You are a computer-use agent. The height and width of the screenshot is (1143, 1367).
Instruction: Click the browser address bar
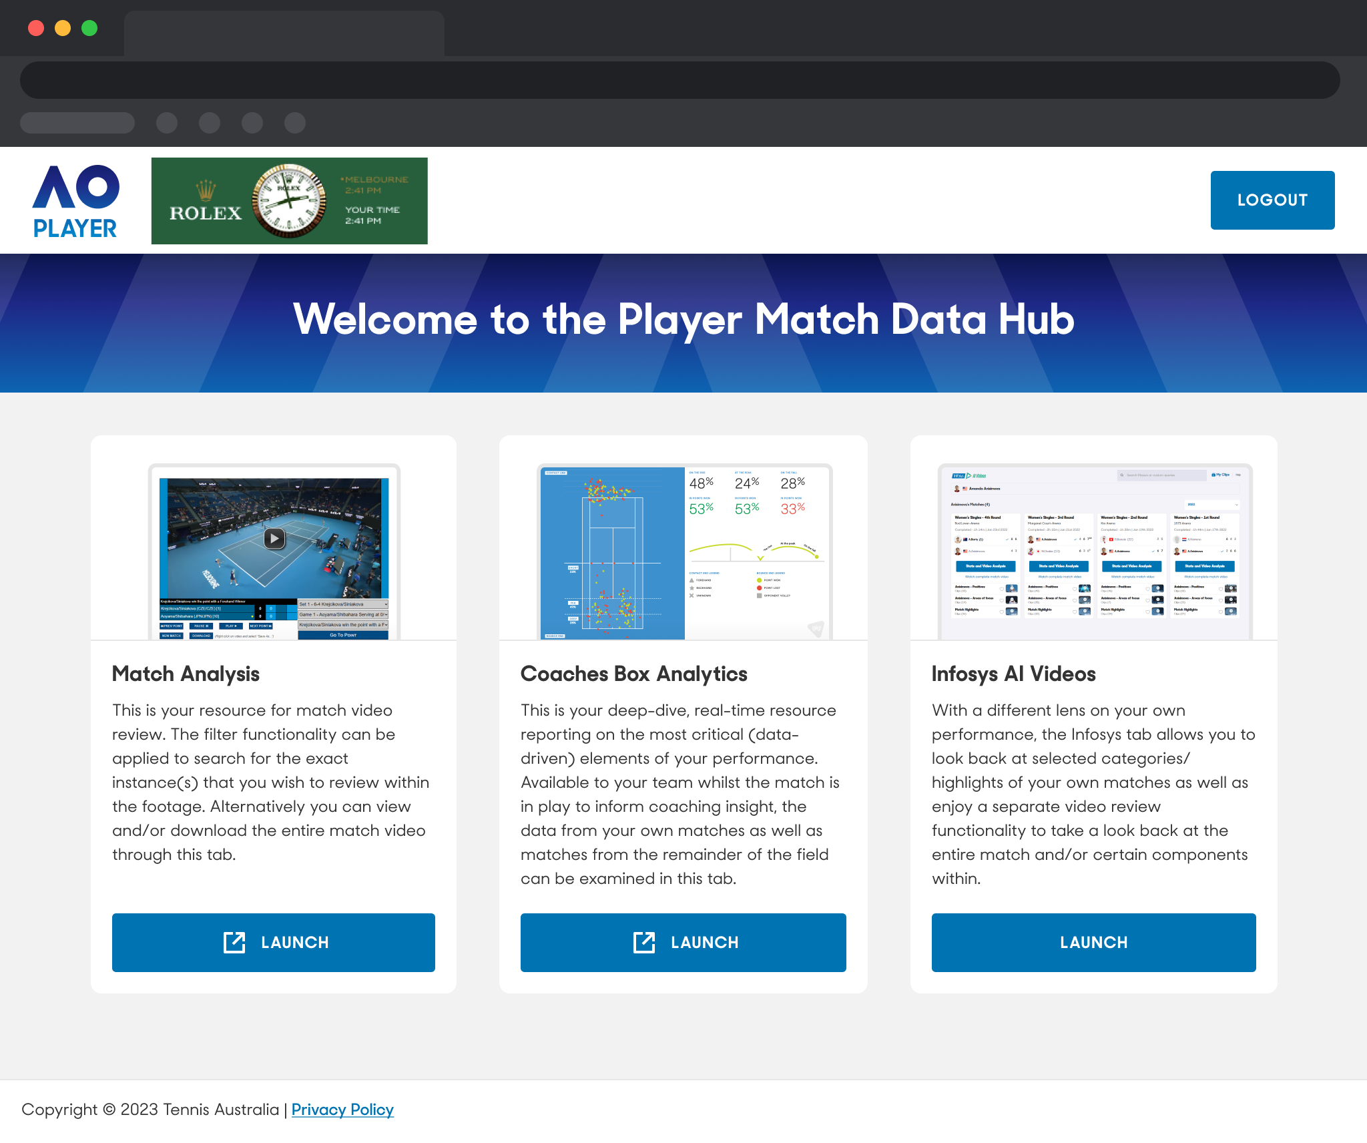click(679, 80)
